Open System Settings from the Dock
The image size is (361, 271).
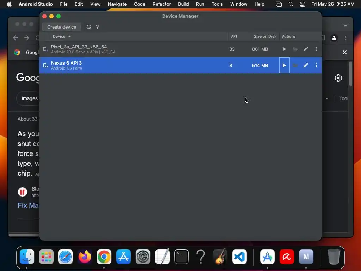tap(143, 257)
